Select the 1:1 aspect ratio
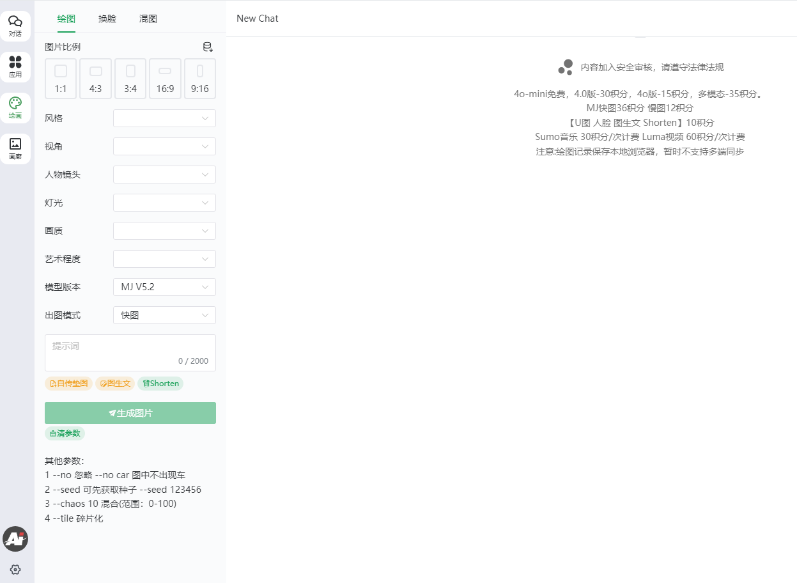Screen dimensions: 797x583 [x=61, y=79]
